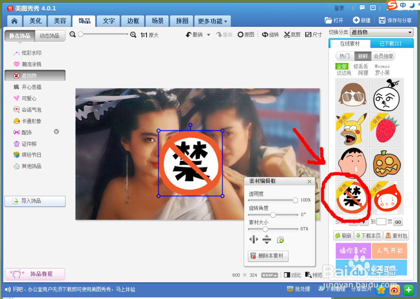Filter materials by 达达兔
Screen dimensions: 420x299
344,73
